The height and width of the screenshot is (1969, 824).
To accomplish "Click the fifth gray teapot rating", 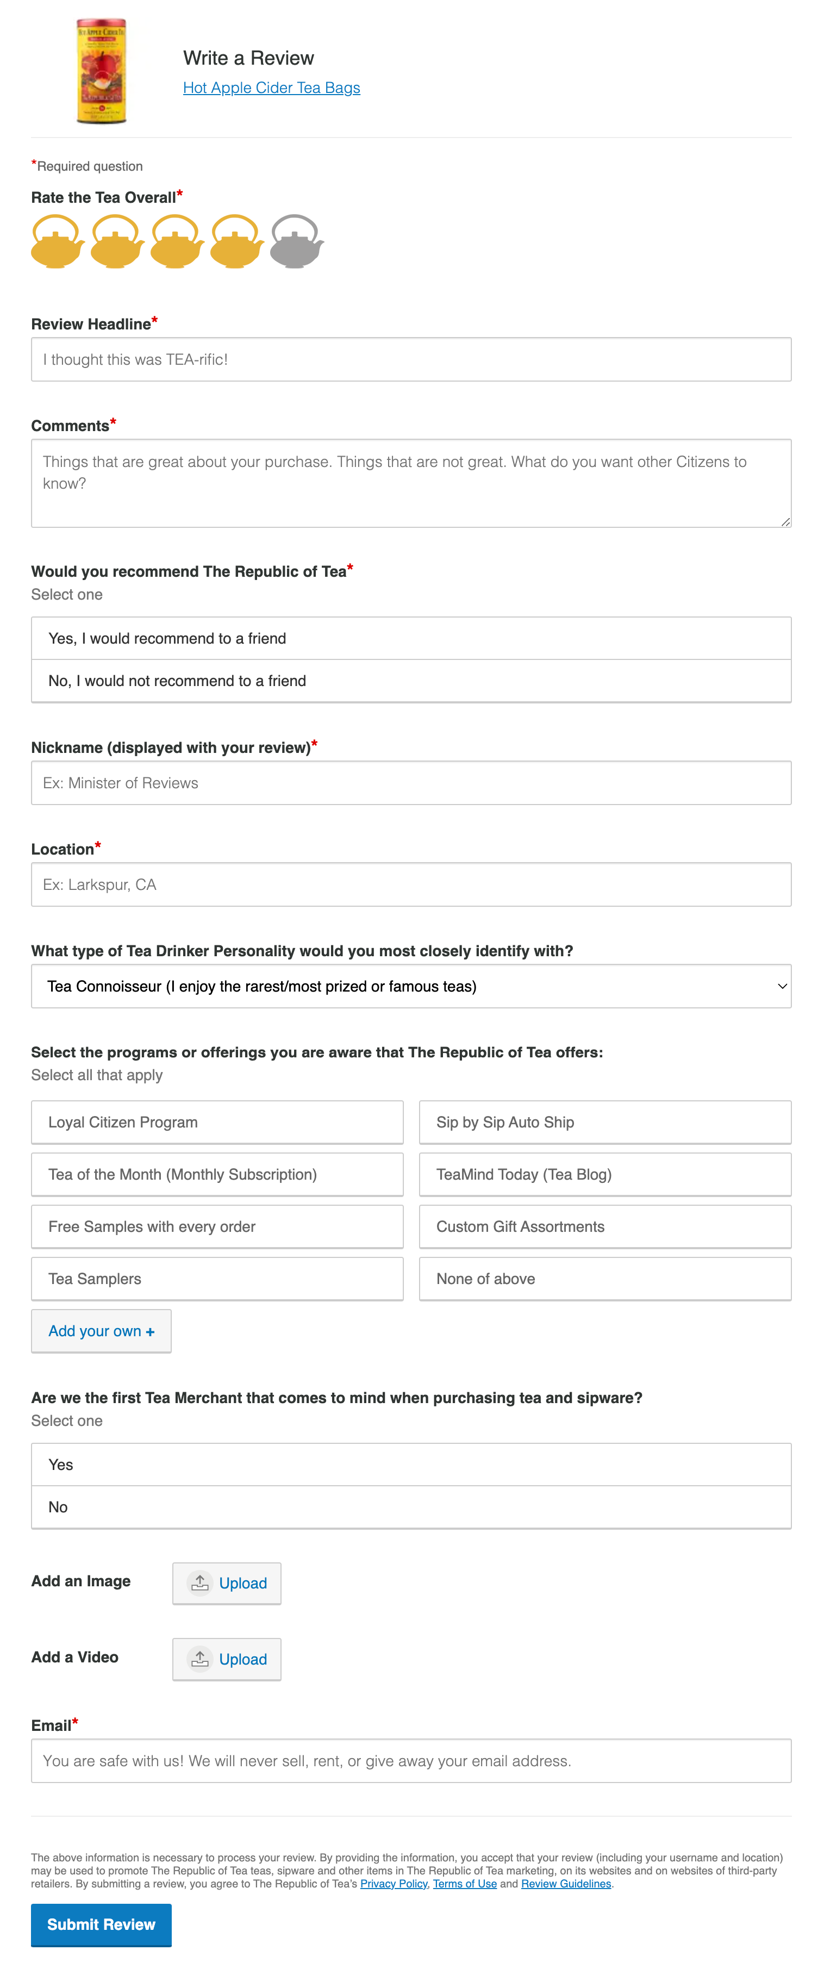I will click(x=297, y=242).
